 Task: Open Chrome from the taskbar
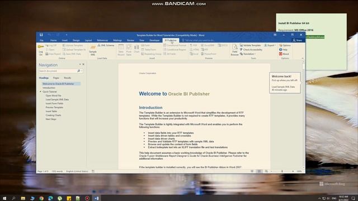pos(41,198)
